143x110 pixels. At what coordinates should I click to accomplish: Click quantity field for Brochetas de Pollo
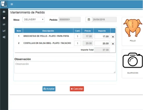tap(78, 36)
